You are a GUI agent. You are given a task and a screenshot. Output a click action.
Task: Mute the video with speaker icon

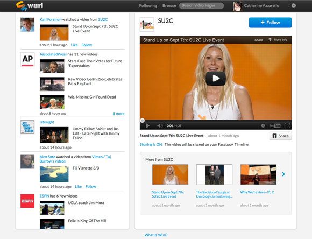160,125
